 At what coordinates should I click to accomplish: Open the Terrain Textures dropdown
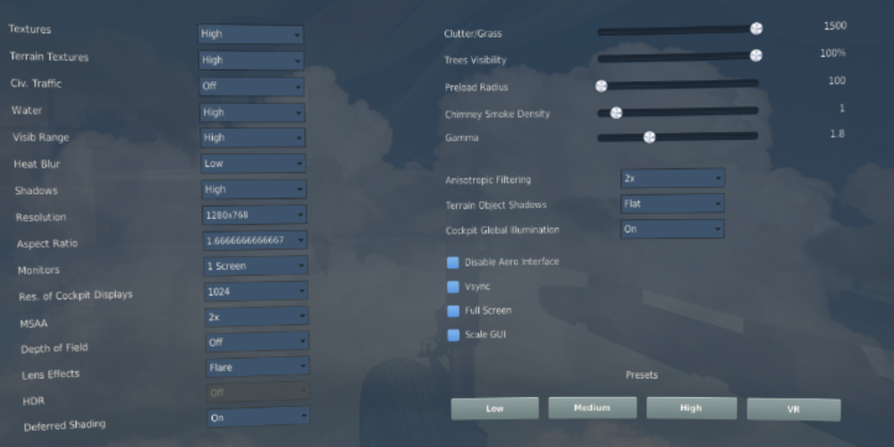[x=251, y=60]
